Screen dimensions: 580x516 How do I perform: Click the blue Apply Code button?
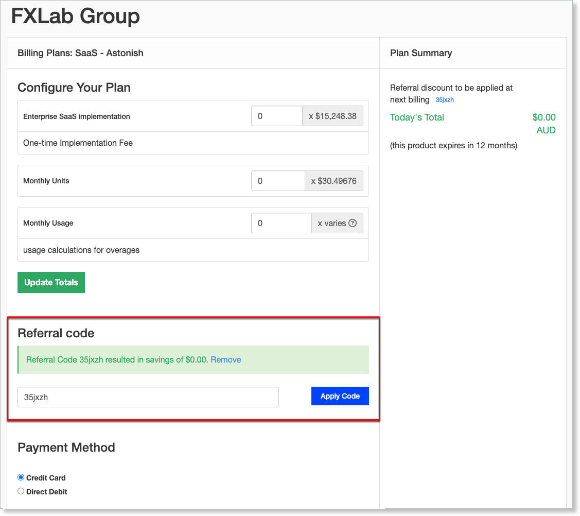pyautogui.click(x=340, y=396)
